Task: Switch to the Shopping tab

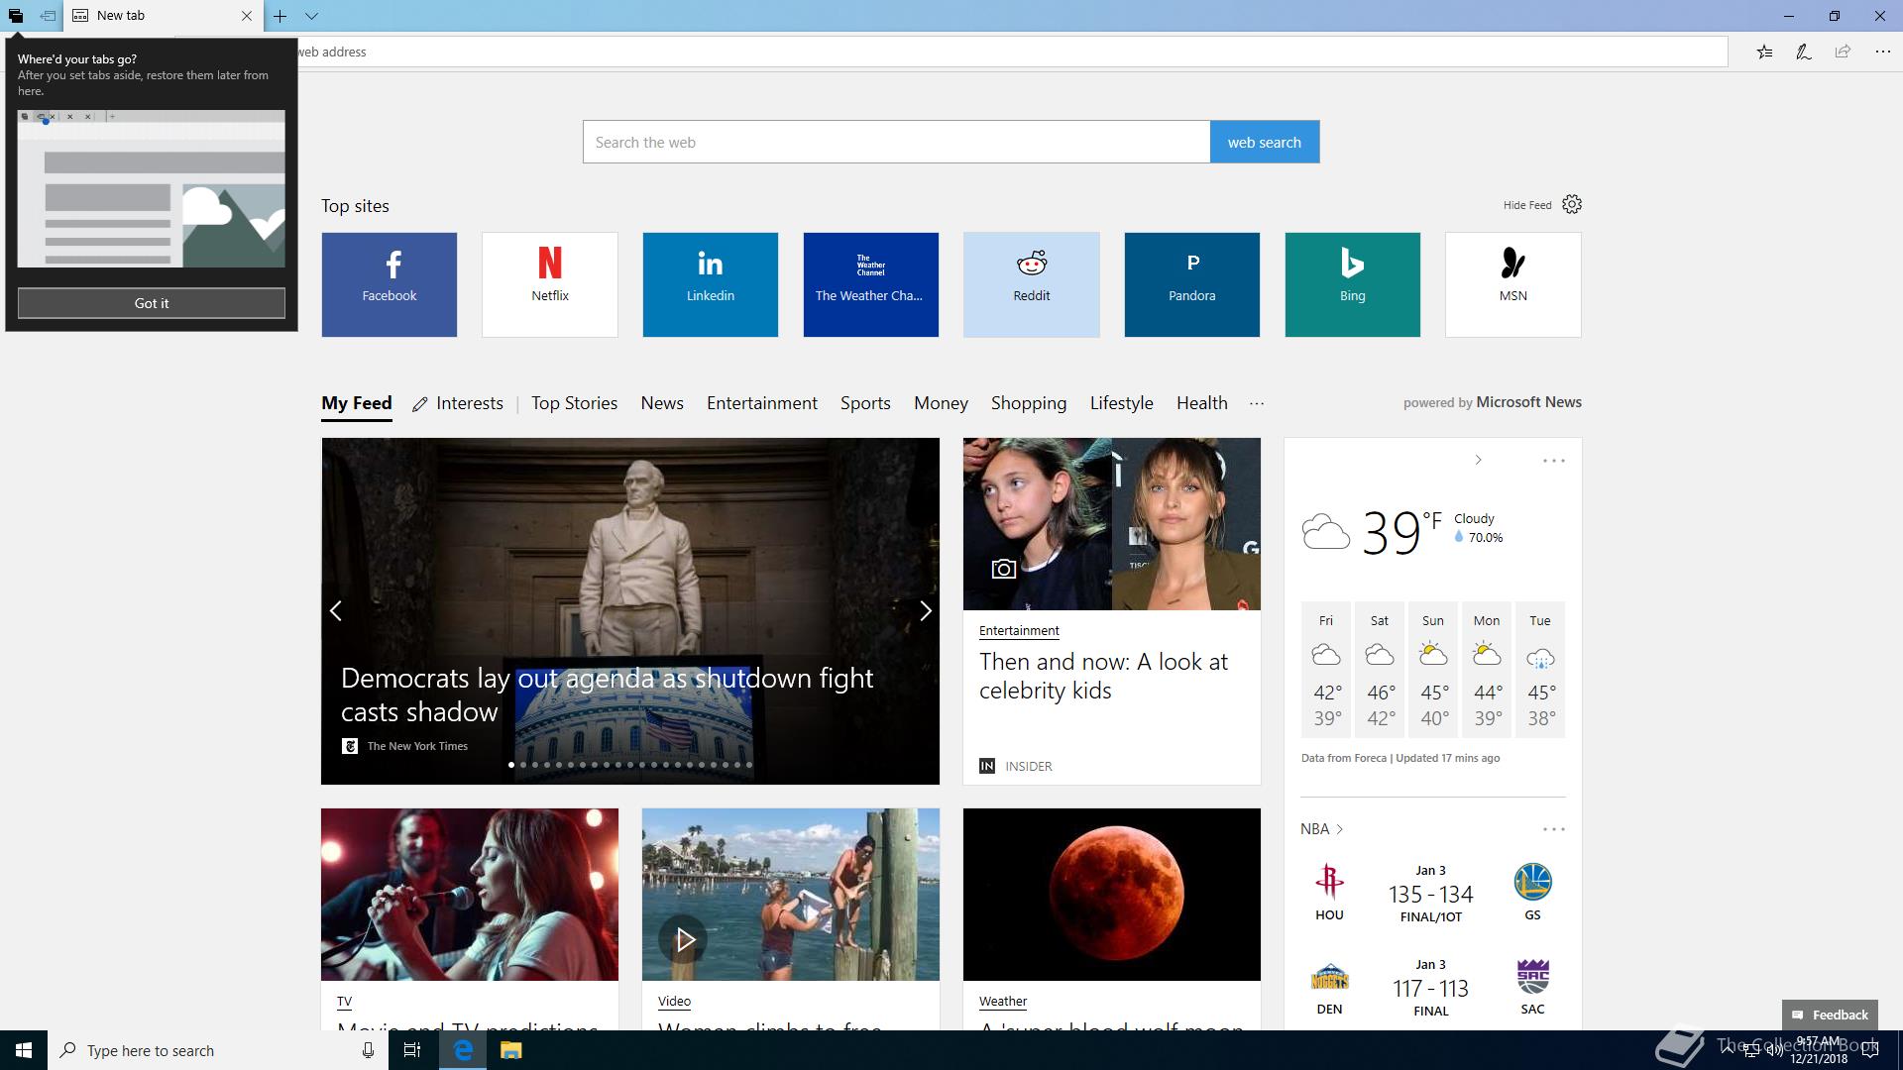Action: coord(1028,403)
